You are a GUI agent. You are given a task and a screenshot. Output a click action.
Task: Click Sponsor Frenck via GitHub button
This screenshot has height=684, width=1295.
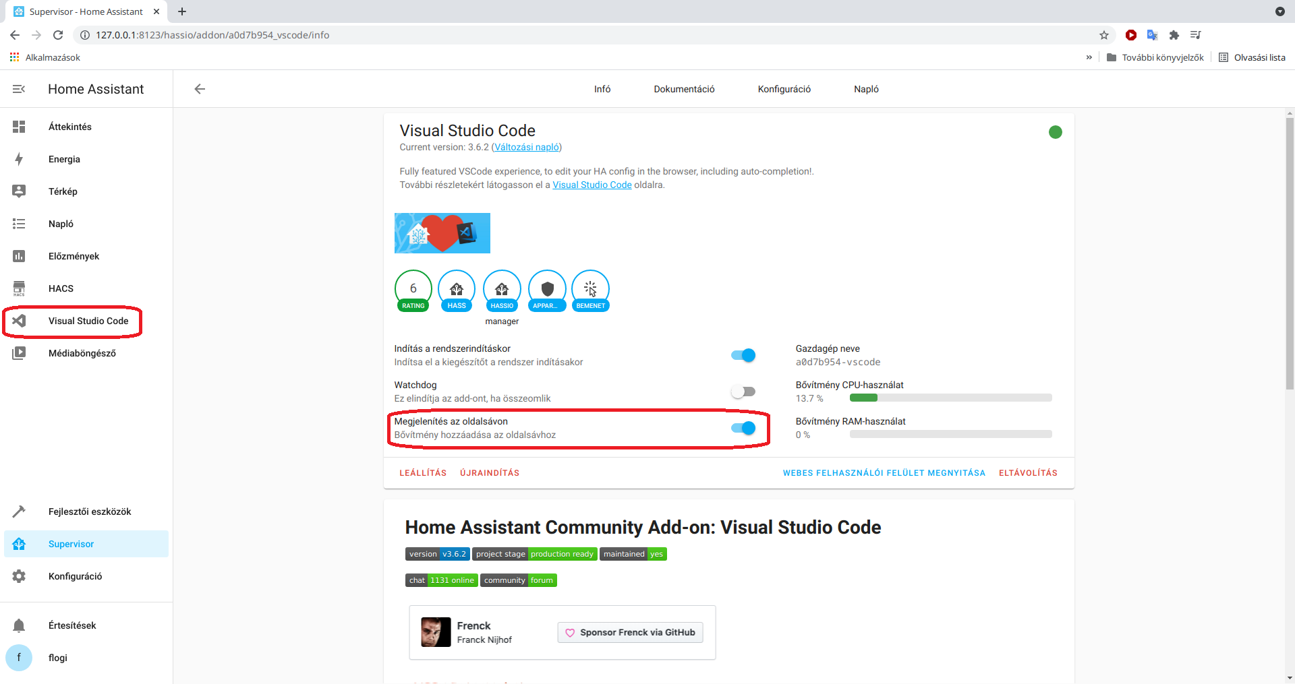(630, 632)
